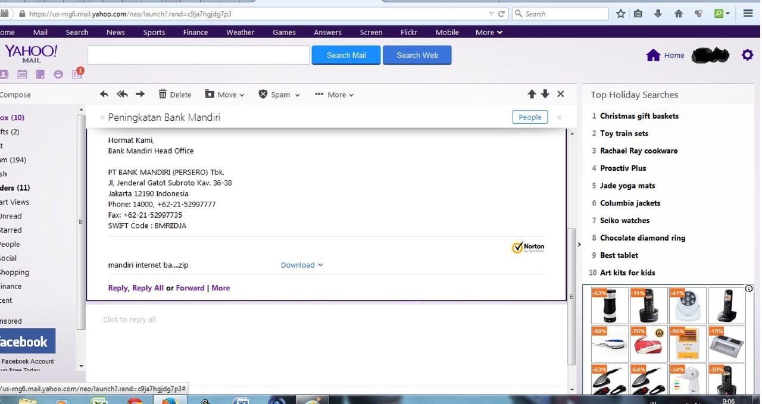Open Christmas gift baskets search
Viewport: 762px width, 404px height.
(x=639, y=116)
